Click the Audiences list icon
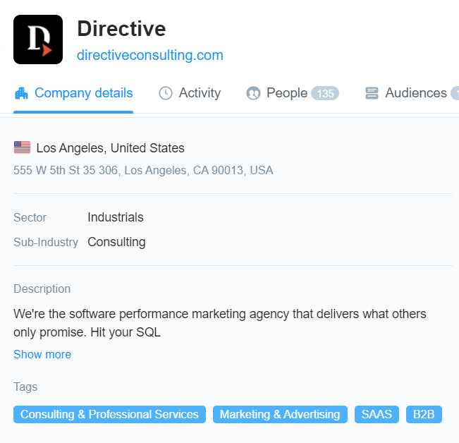Screen dimensions: 459x443 point(372,93)
